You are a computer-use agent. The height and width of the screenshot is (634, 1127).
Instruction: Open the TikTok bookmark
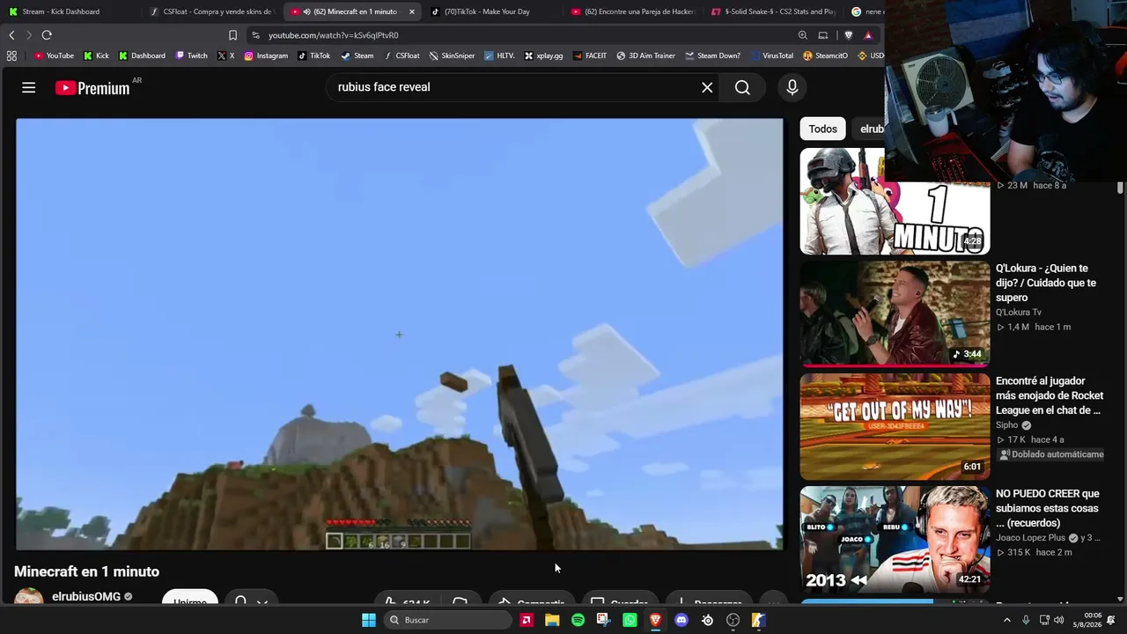(x=314, y=55)
